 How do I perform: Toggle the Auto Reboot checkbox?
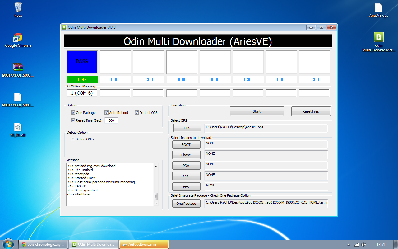(106, 113)
